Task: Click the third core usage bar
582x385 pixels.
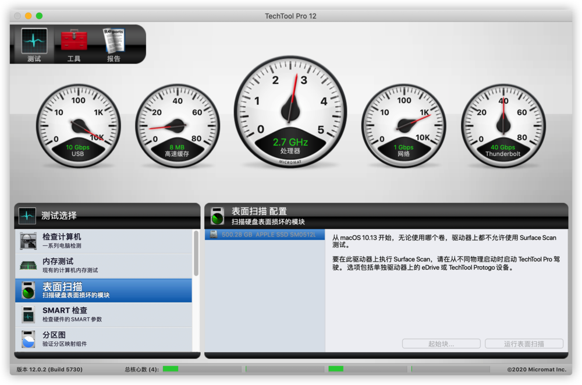Action: 367,369
